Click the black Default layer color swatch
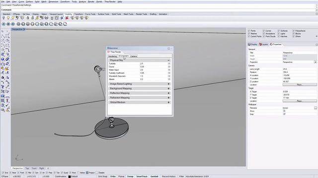318x178 pixels. point(70,177)
